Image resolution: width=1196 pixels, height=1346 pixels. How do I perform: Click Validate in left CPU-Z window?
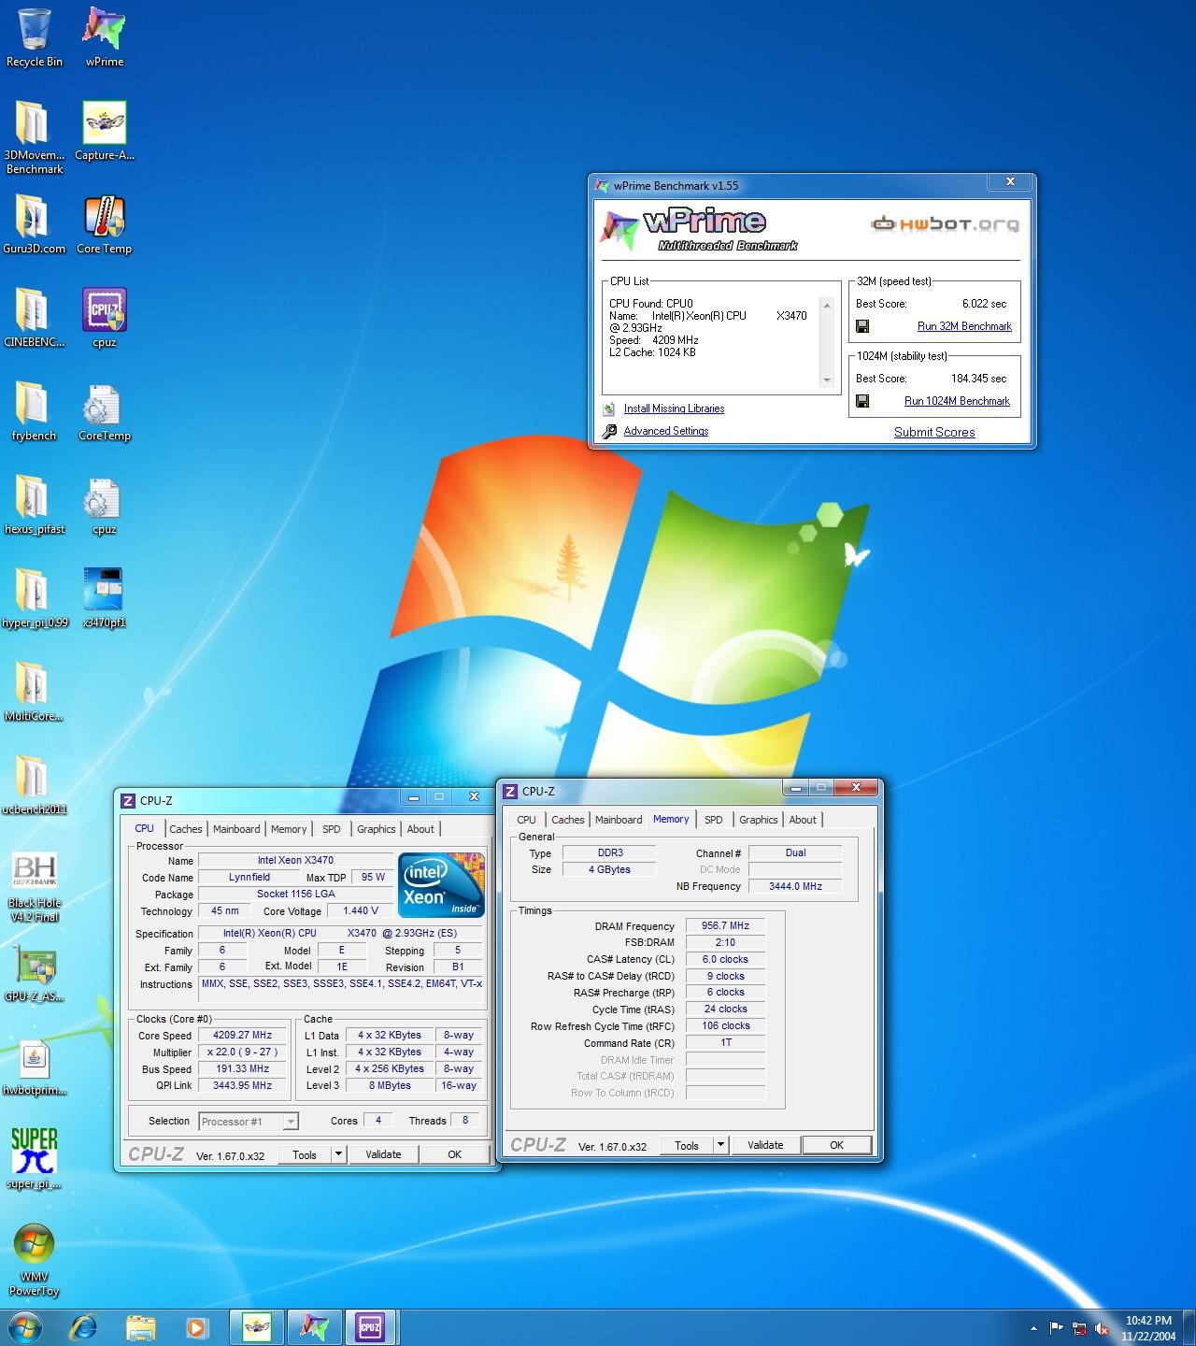tap(383, 1154)
